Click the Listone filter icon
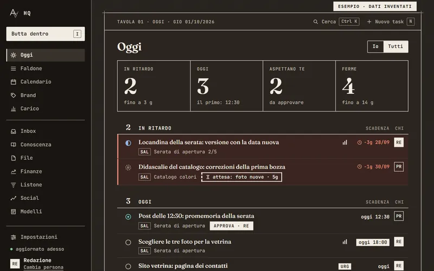The image size is (434, 271). tap(13, 185)
